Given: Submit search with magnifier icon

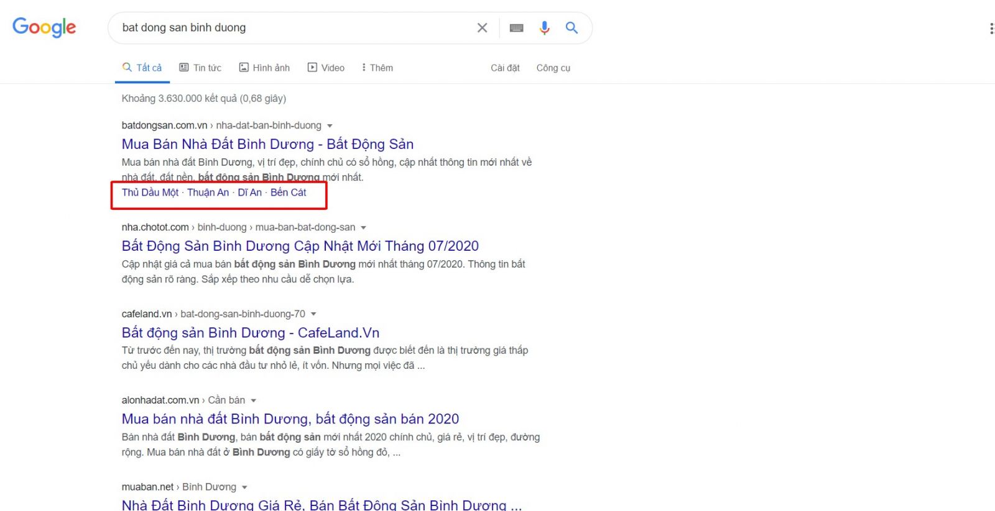Looking at the screenshot, I should [572, 28].
